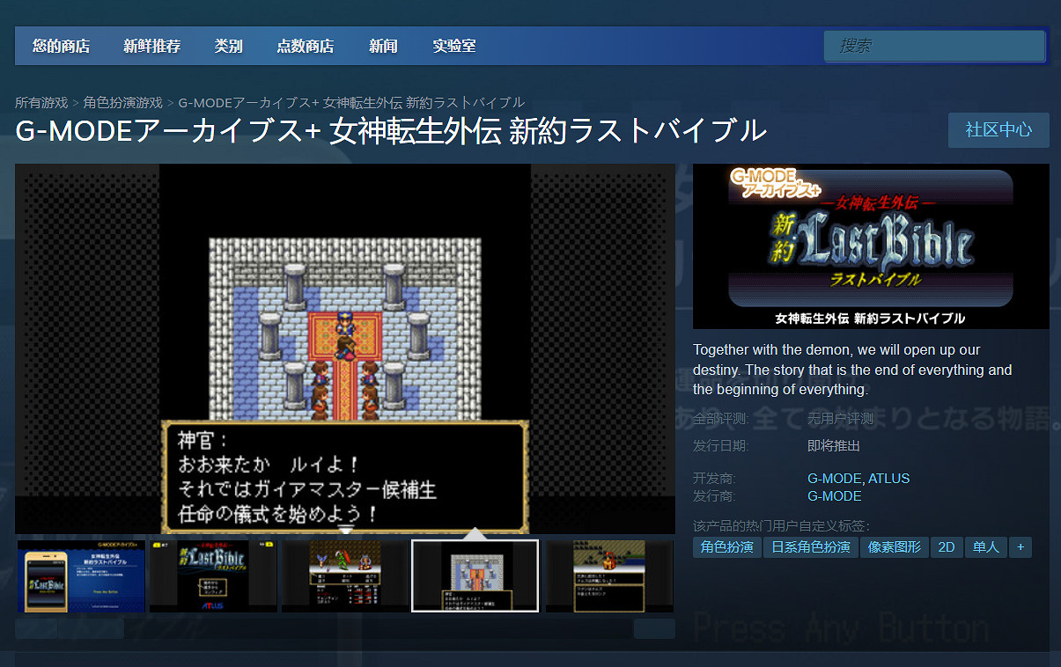1061x667 pixels.
Task: Open the 类别 menu
Action: [228, 46]
